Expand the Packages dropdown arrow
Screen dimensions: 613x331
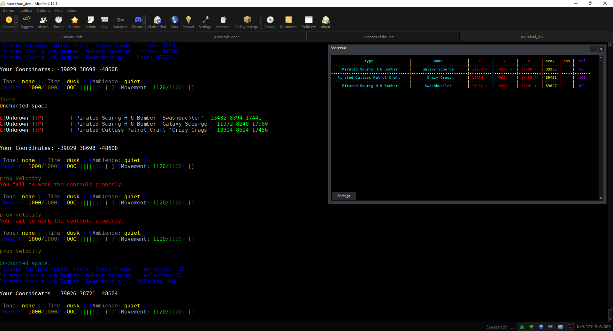click(x=260, y=22)
